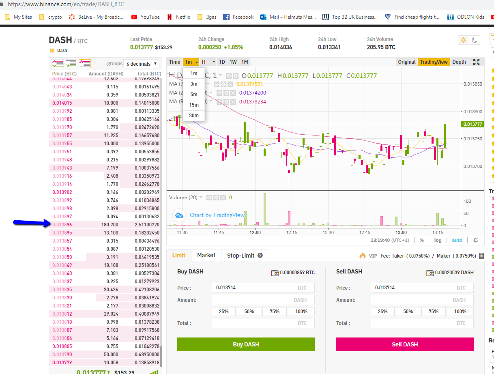This screenshot has width=494, height=374.
Task: Show buy orders only view
Action: 71,64
